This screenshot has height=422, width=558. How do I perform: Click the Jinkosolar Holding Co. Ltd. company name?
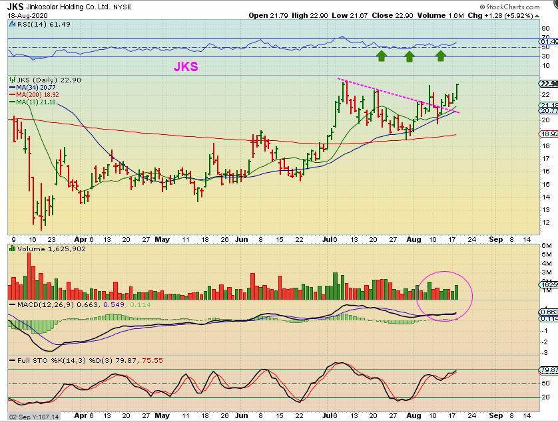(x=69, y=7)
